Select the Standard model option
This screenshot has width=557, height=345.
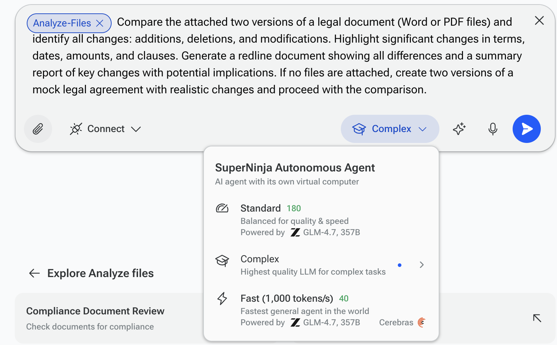click(x=321, y=220)
